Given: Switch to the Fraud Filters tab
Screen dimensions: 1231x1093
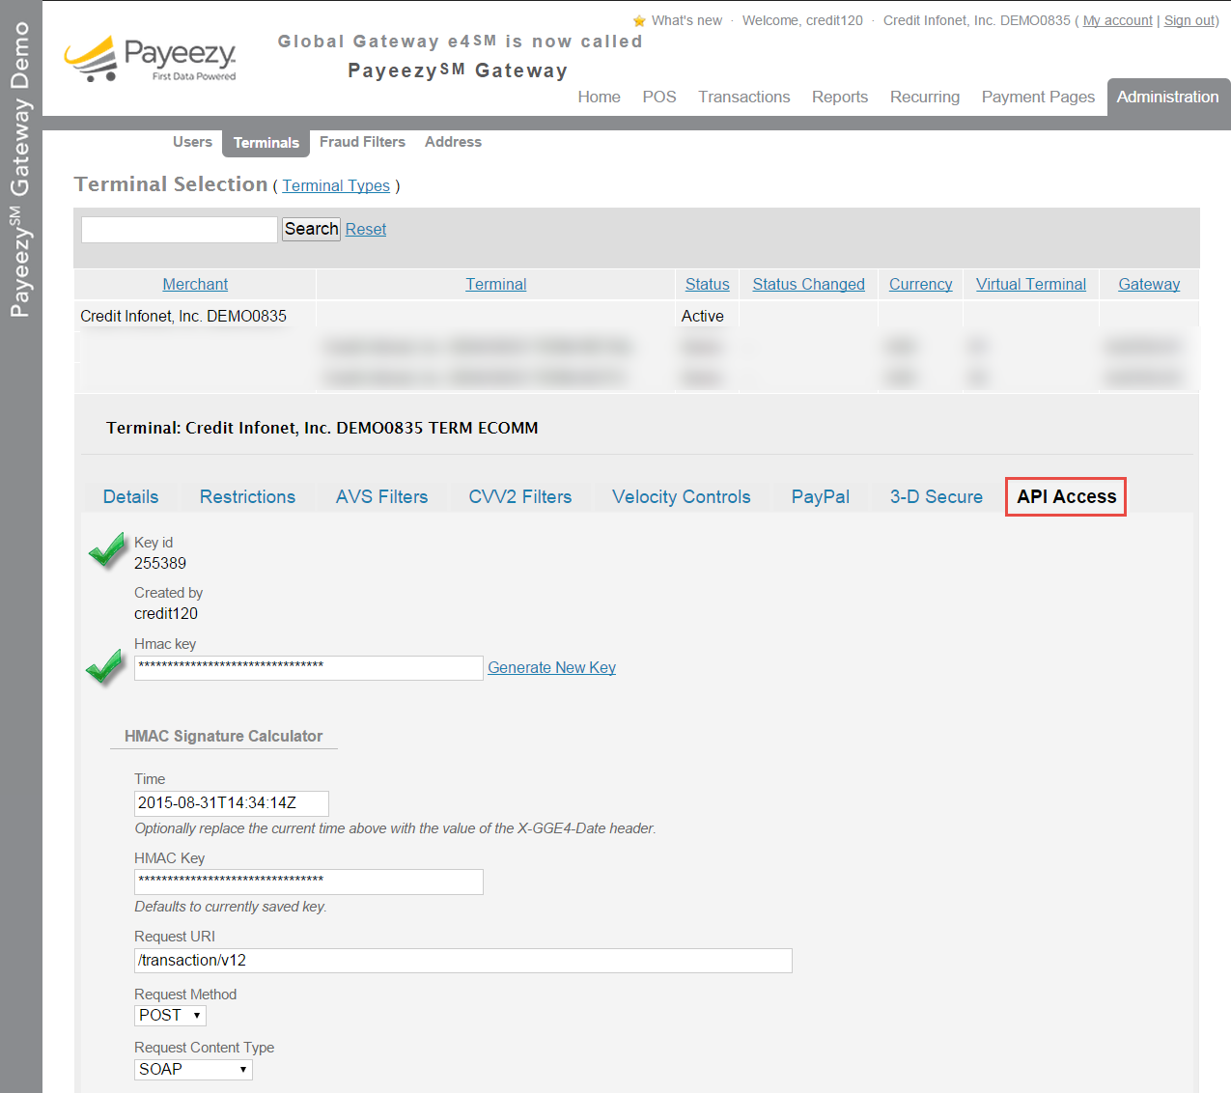Looking at the screenshot, I should (362, 142).
